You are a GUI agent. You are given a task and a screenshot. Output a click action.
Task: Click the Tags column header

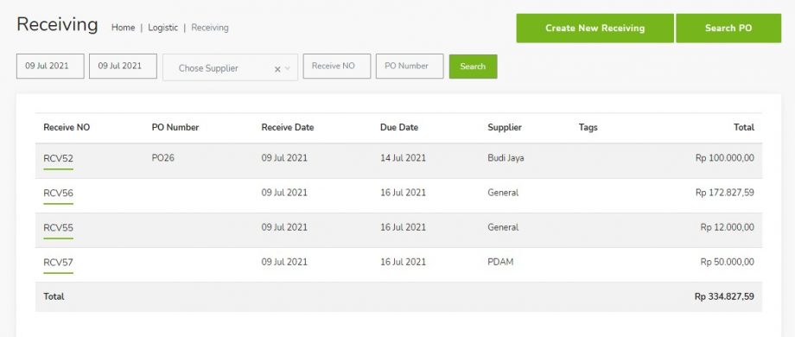(588, 128)
